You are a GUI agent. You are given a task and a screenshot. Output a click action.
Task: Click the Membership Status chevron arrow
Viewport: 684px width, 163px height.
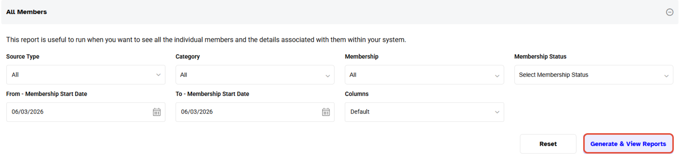[x=666, y=76]
